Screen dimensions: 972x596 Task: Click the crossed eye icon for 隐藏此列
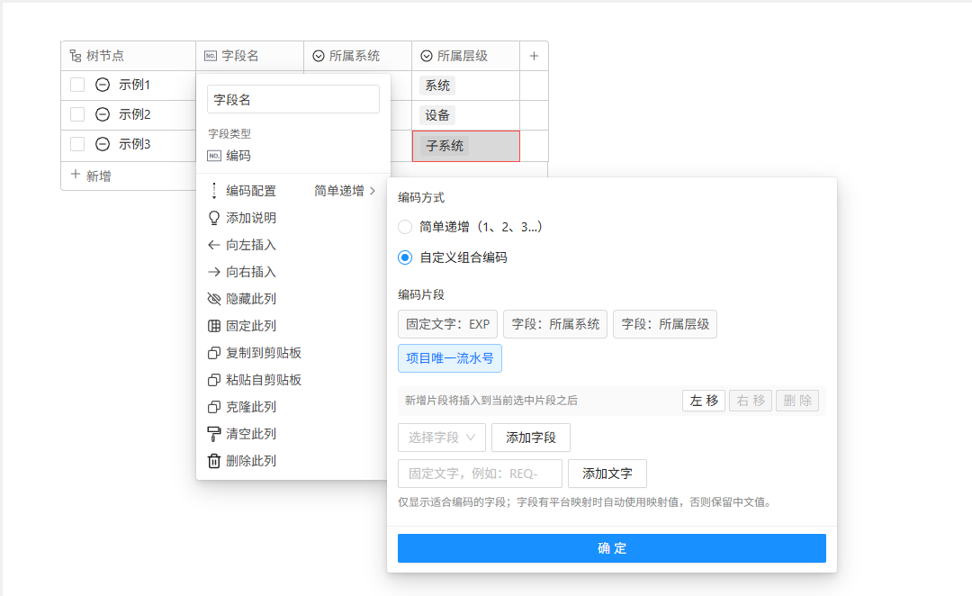(x=214, y=299)
